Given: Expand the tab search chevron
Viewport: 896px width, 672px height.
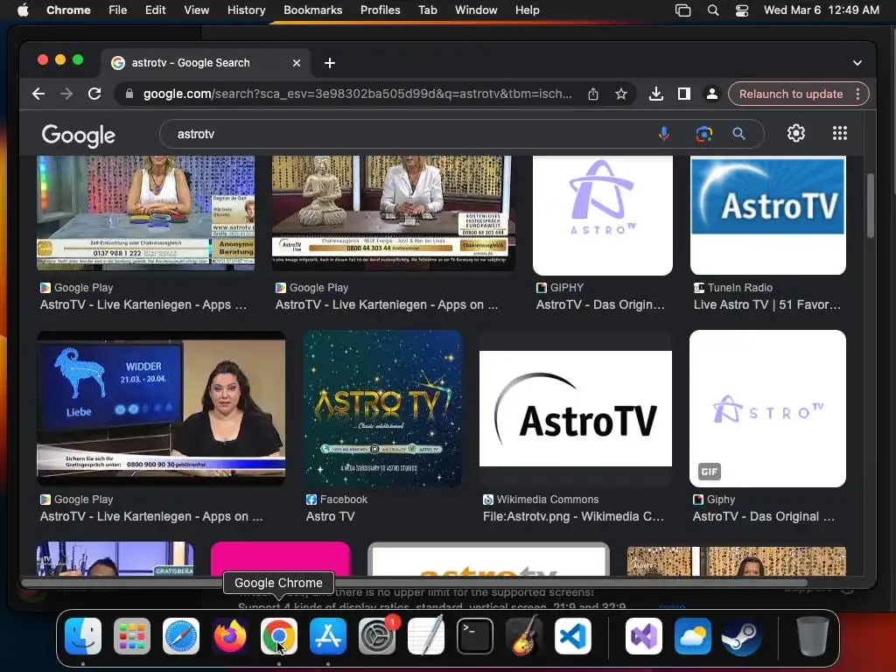Looking at the screenshot, I should click(857, 63).
